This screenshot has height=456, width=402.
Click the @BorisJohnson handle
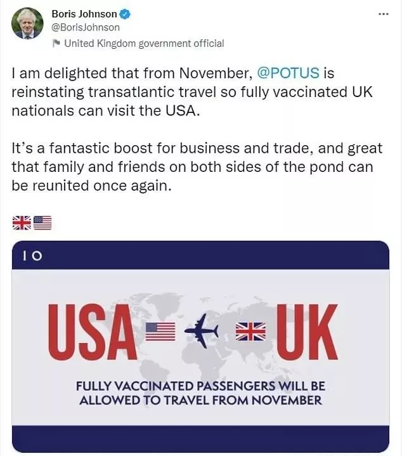pos(85,28)
